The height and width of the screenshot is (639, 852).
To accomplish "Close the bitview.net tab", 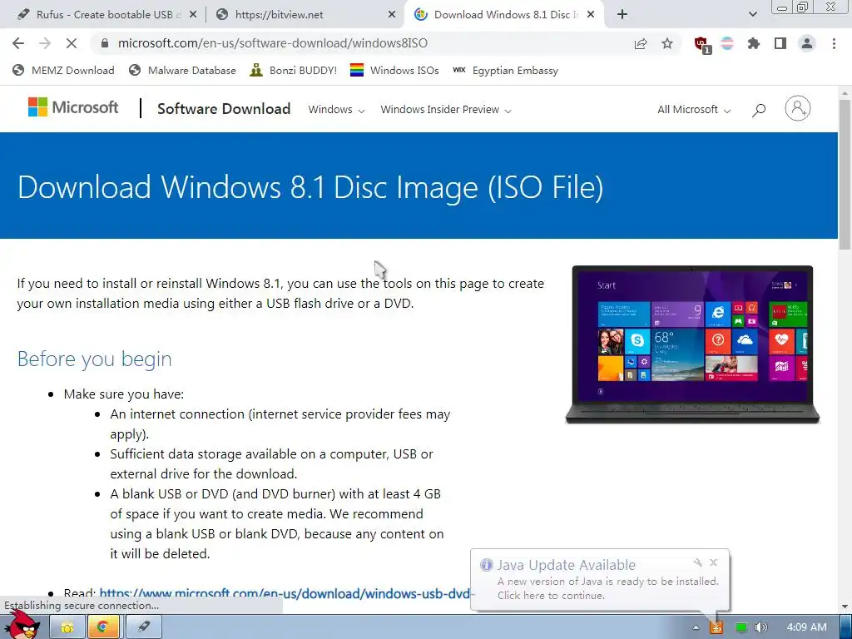I will point(392,15).
